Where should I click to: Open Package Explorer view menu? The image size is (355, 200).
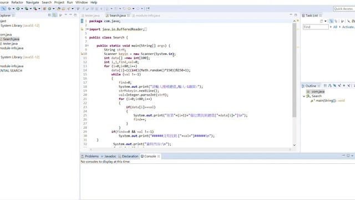click(x=65, y=15)
